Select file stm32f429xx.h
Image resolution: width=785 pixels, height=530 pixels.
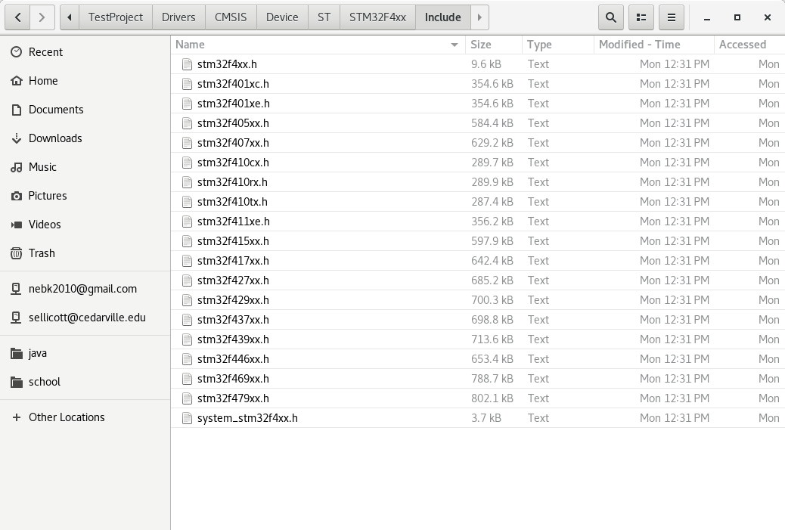click(478, 300)
